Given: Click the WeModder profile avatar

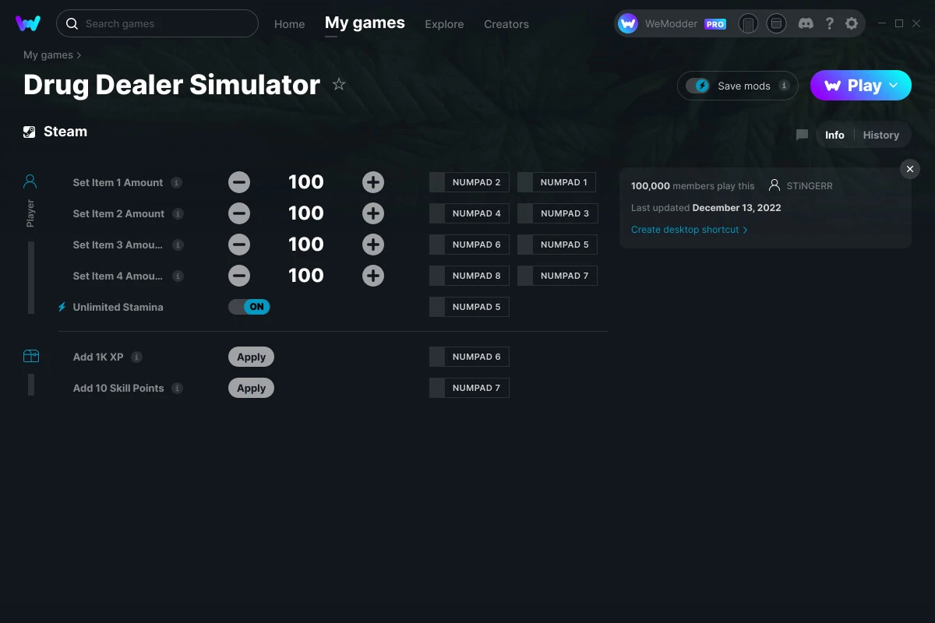Looking at the screenshot, I should 627,23.
